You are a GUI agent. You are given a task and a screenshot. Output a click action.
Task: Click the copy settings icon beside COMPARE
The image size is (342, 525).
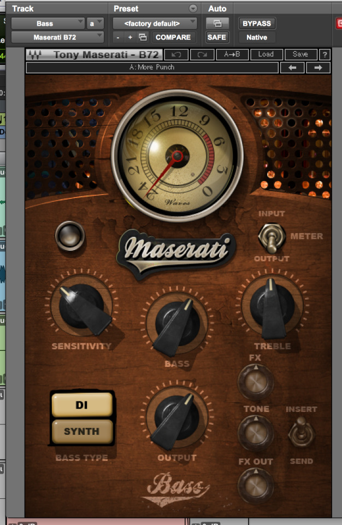tap(143, 38)
